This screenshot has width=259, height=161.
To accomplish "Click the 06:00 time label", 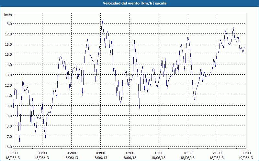I will (x=71, y=153).
